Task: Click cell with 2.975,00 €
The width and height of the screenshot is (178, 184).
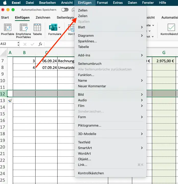Action: pos(164,61)
